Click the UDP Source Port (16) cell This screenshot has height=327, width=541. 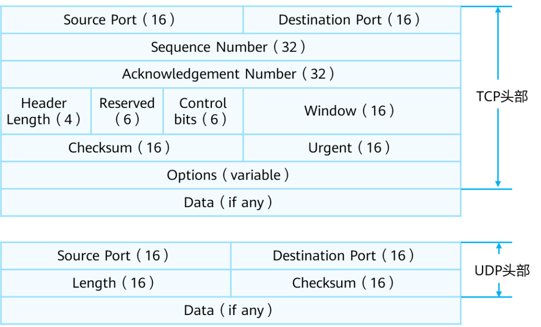pos(116,255)
